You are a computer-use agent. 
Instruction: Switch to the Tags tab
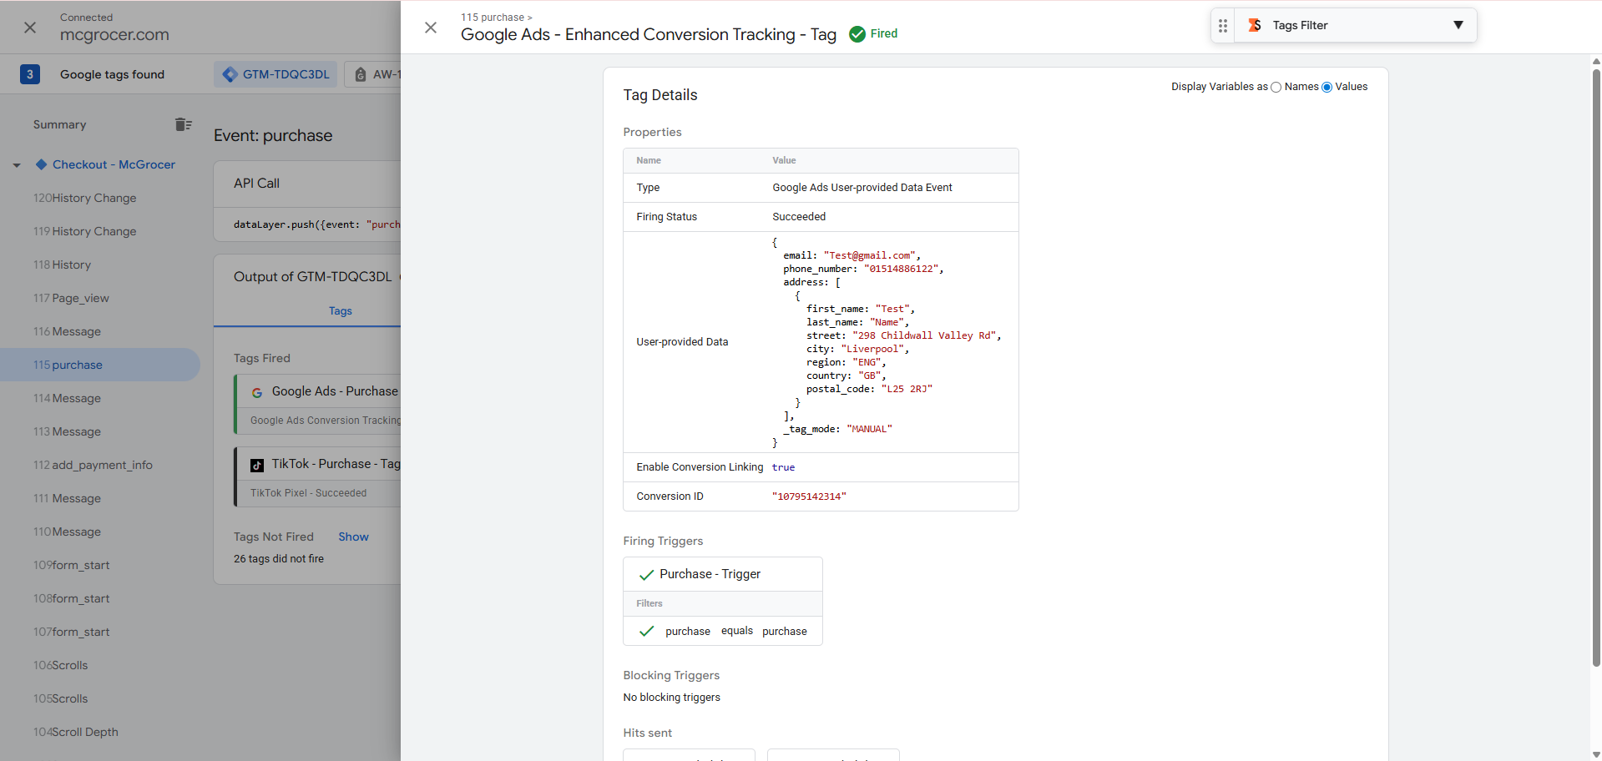click(x=340, y=311)
